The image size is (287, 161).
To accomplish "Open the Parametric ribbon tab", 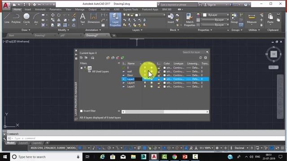I will click(56, 9).
